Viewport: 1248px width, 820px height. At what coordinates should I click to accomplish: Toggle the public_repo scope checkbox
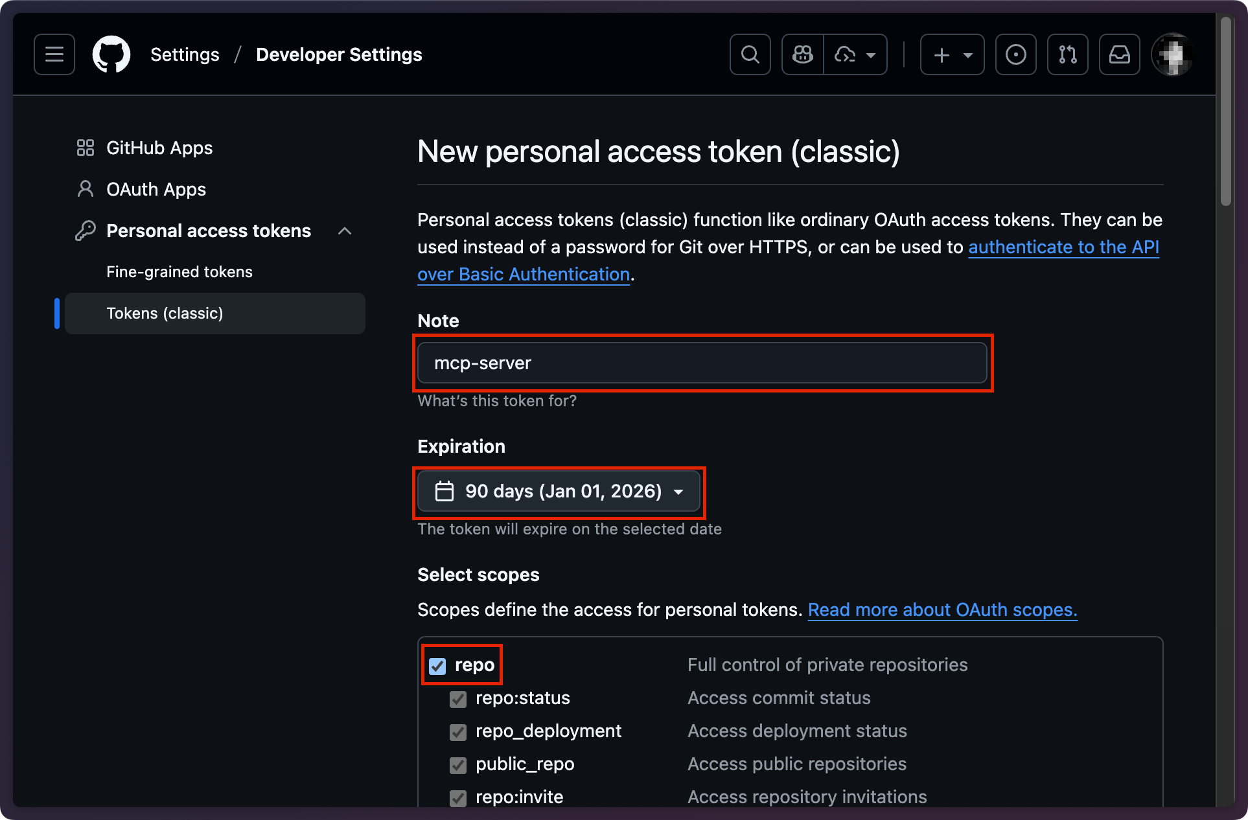pyautogui.click(x=458, y=765)
